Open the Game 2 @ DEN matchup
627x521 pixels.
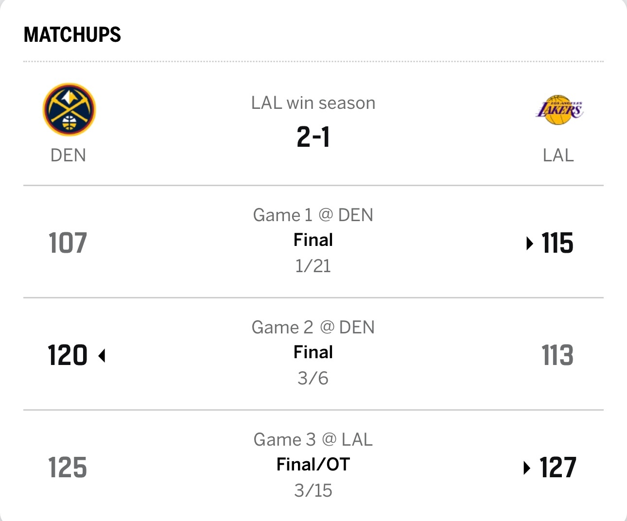[313, 327]
